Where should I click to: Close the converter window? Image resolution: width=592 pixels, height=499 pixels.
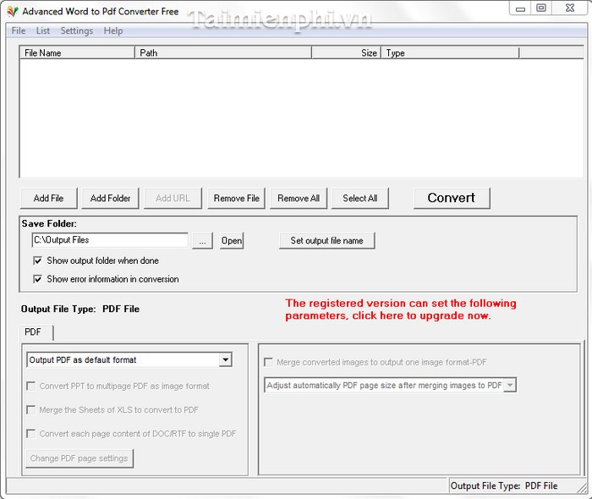coord(570,8)
